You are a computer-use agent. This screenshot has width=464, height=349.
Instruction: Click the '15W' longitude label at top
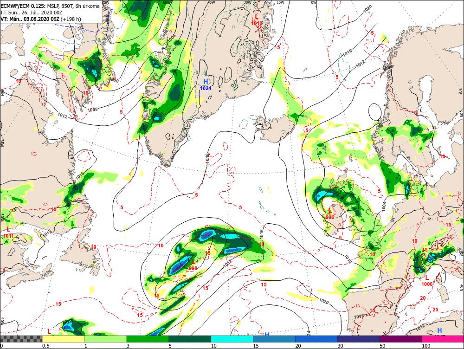(281, 2)
